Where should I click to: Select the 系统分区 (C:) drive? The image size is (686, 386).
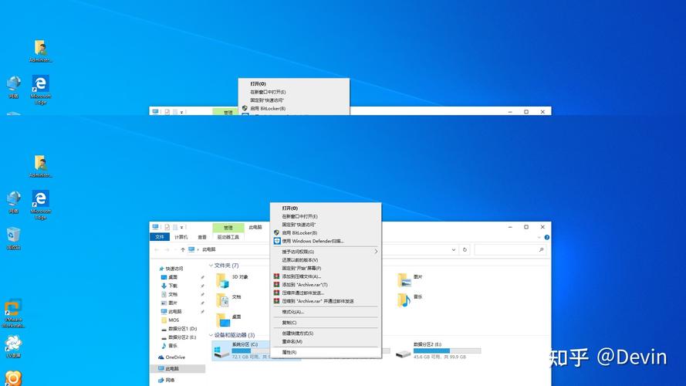pyautogui.click(x=242, y=350)
